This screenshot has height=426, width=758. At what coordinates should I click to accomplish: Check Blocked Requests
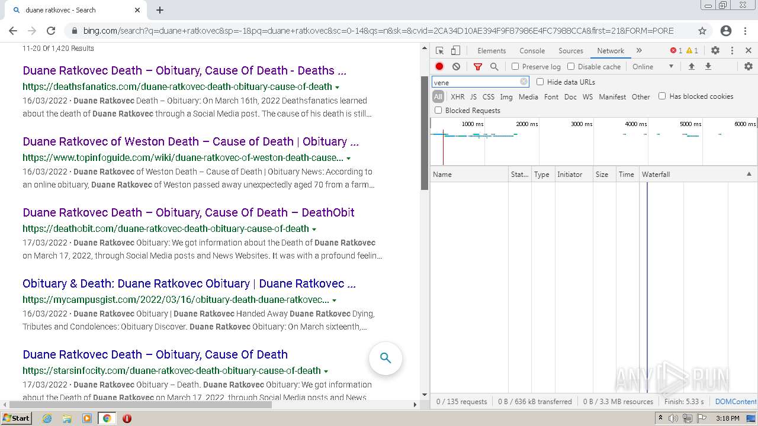[x=438, y=110]
